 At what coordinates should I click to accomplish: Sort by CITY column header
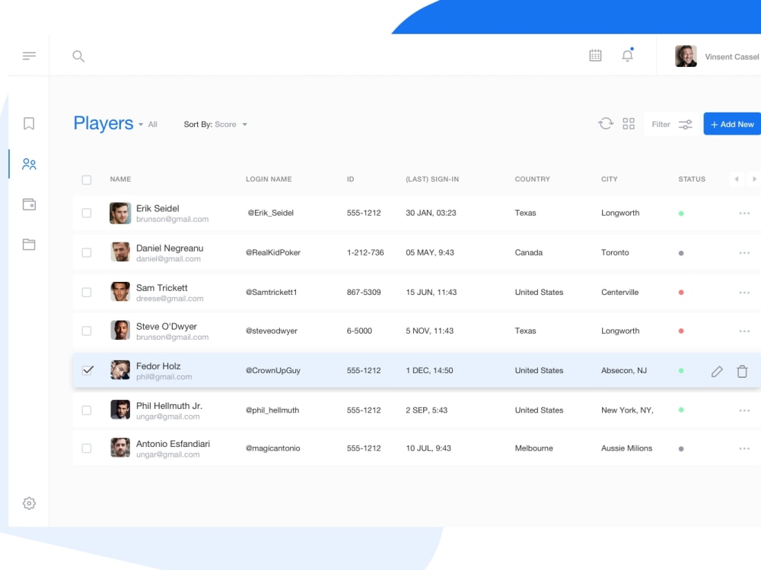(x=609, y=179)
